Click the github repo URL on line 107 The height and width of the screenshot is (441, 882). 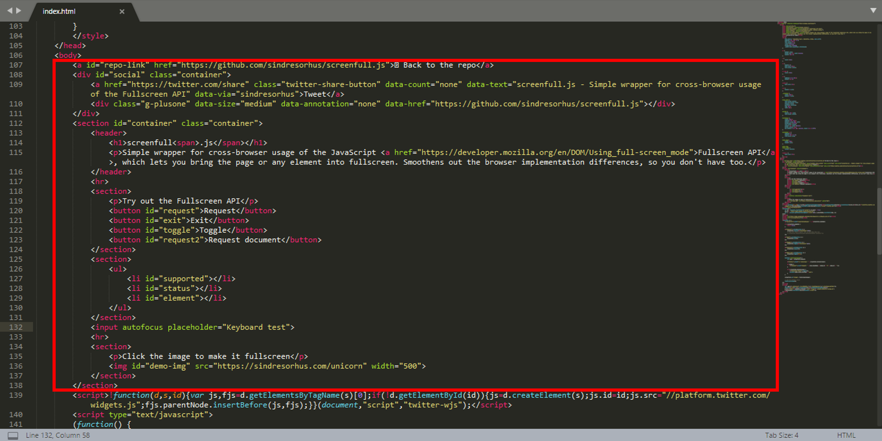point(283,65)
